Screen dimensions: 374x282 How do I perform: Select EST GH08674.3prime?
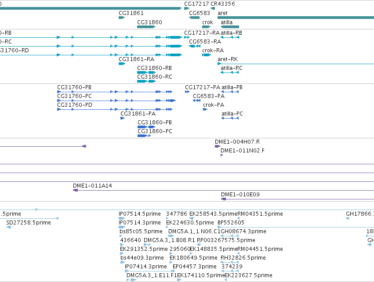[243, 231]
